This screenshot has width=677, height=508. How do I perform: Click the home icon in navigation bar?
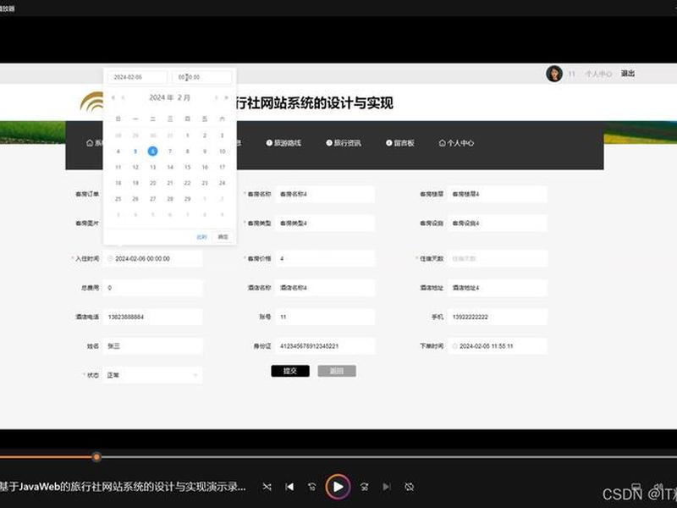(x=90, y=143)
